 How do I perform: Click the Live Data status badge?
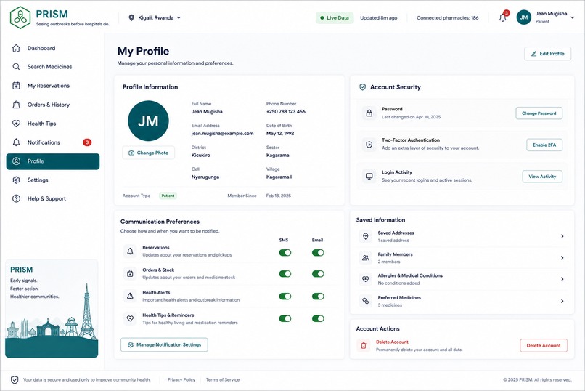[335, 17]
